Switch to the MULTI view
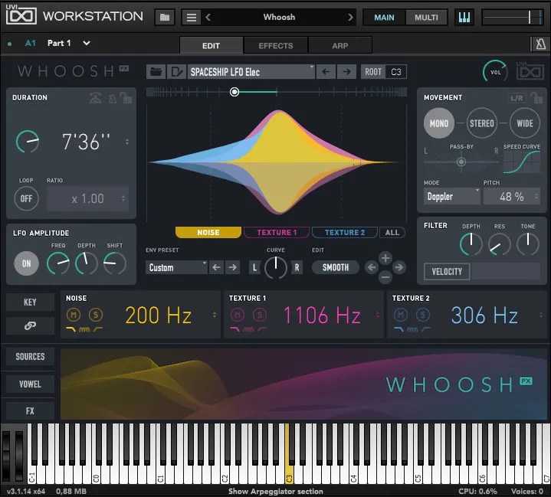 click(x=426, y=17)
